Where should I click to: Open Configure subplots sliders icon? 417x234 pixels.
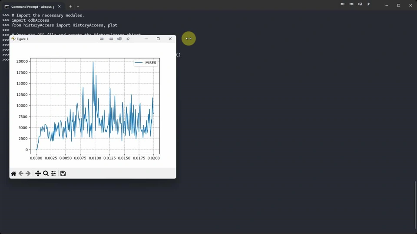click(53, 173)
